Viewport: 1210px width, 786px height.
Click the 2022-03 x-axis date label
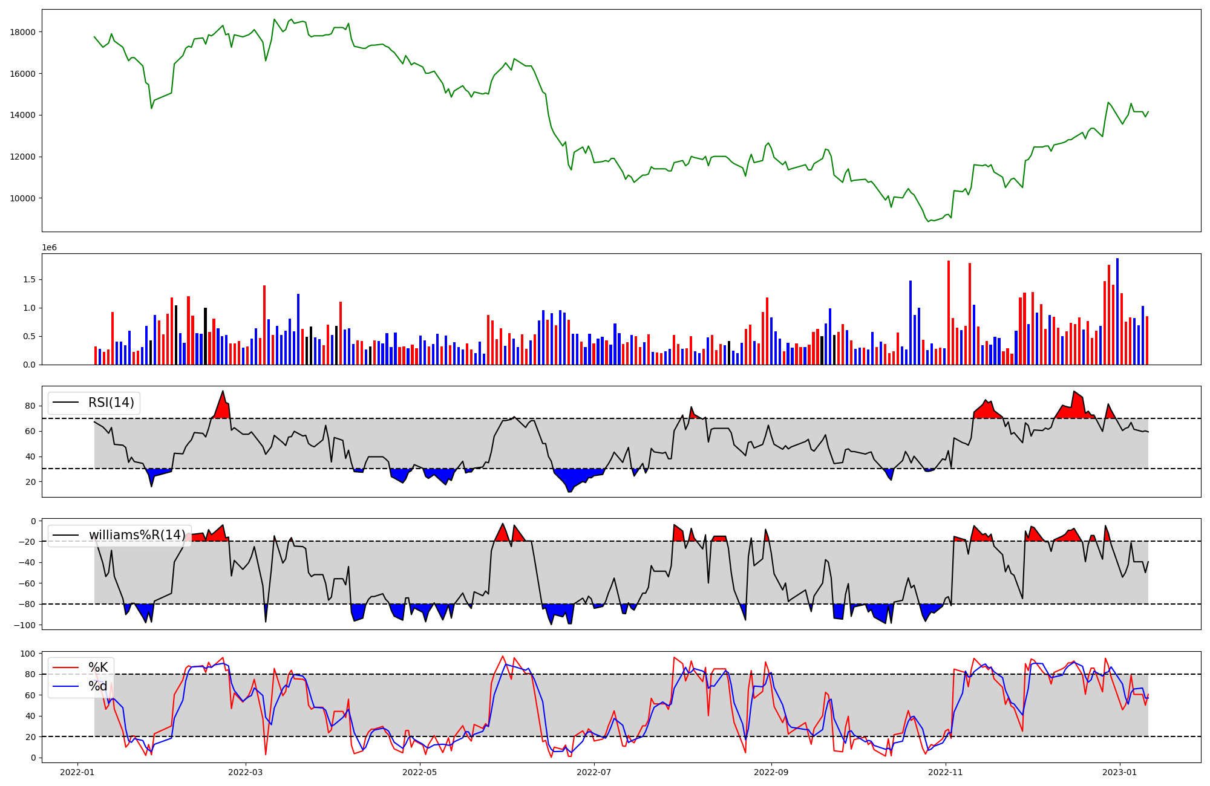[246, 772]
